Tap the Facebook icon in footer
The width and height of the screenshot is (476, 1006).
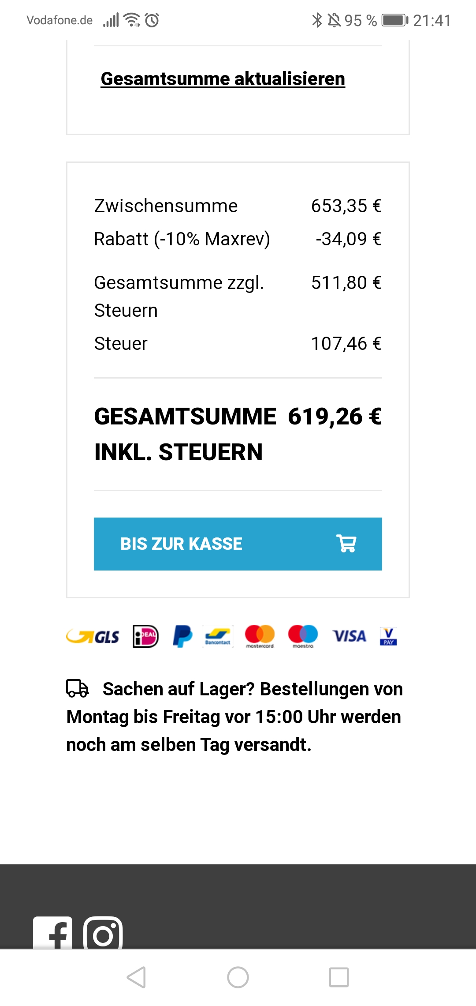53,933
